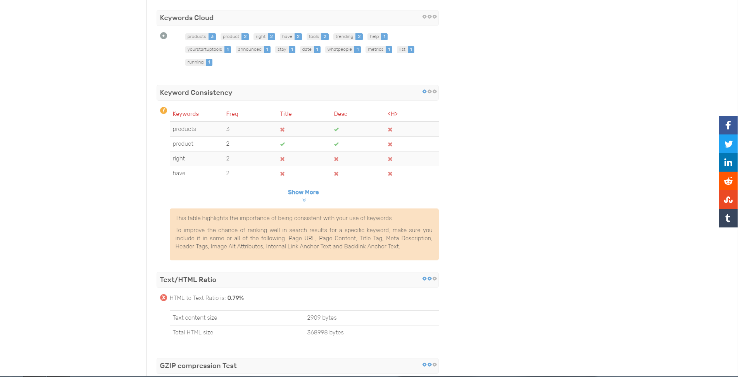Image resolution: width=738 pixels, height=377 pixels.
Task: Select the 'products 3' keyword tag
Action: coord(200,36)
